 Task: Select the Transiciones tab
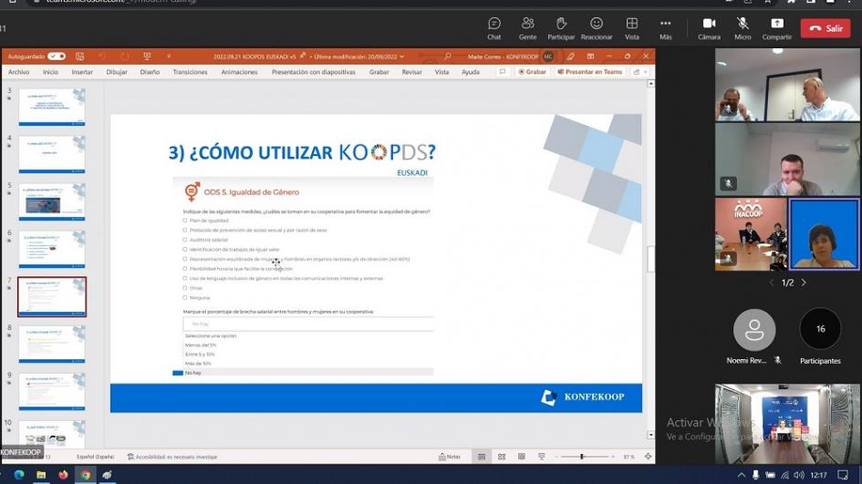(x=191, y=72)
